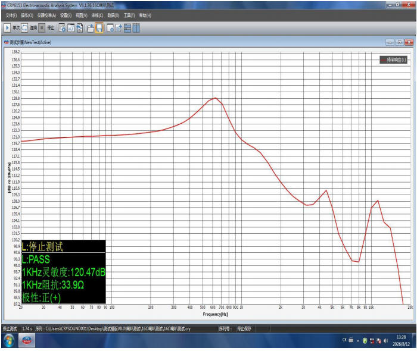The height and width of the screenshot is (351, 417).
Task: Click the [dB re 20uPa] axis label
Action: pos(10,177)
